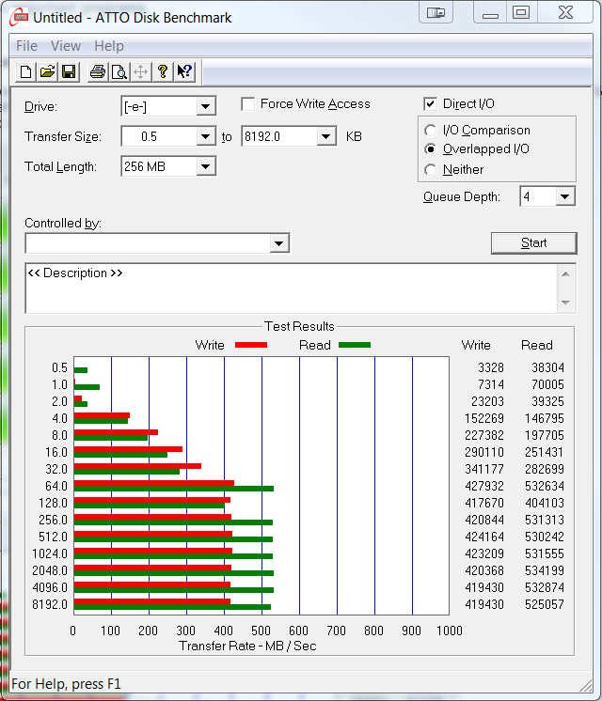The image size is (602, 701).
Task: Open the Queue Depth dropdown
Action: click(564, 196)
